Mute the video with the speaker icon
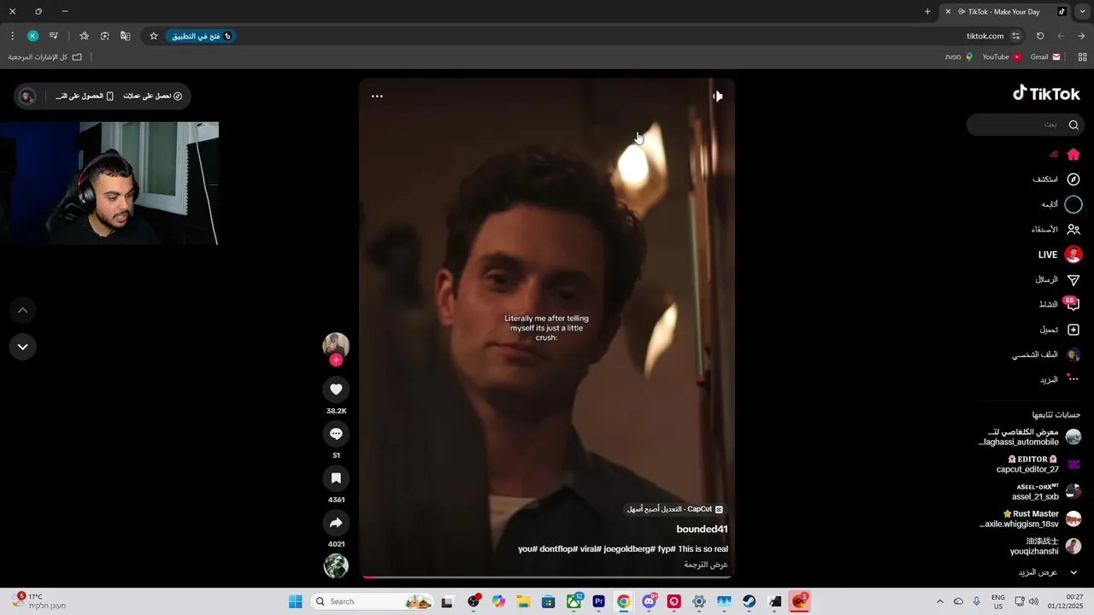 coord(718,97)
